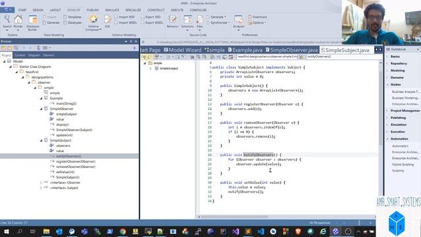The height and width of the screenshot is (237, 421).
Task: Select main(String[]) under Example
Action: (x=66, y=103)
